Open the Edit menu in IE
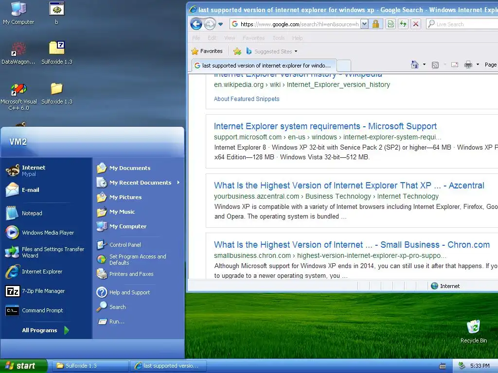This screenshot has height=373, width=498. click(212, 38)
